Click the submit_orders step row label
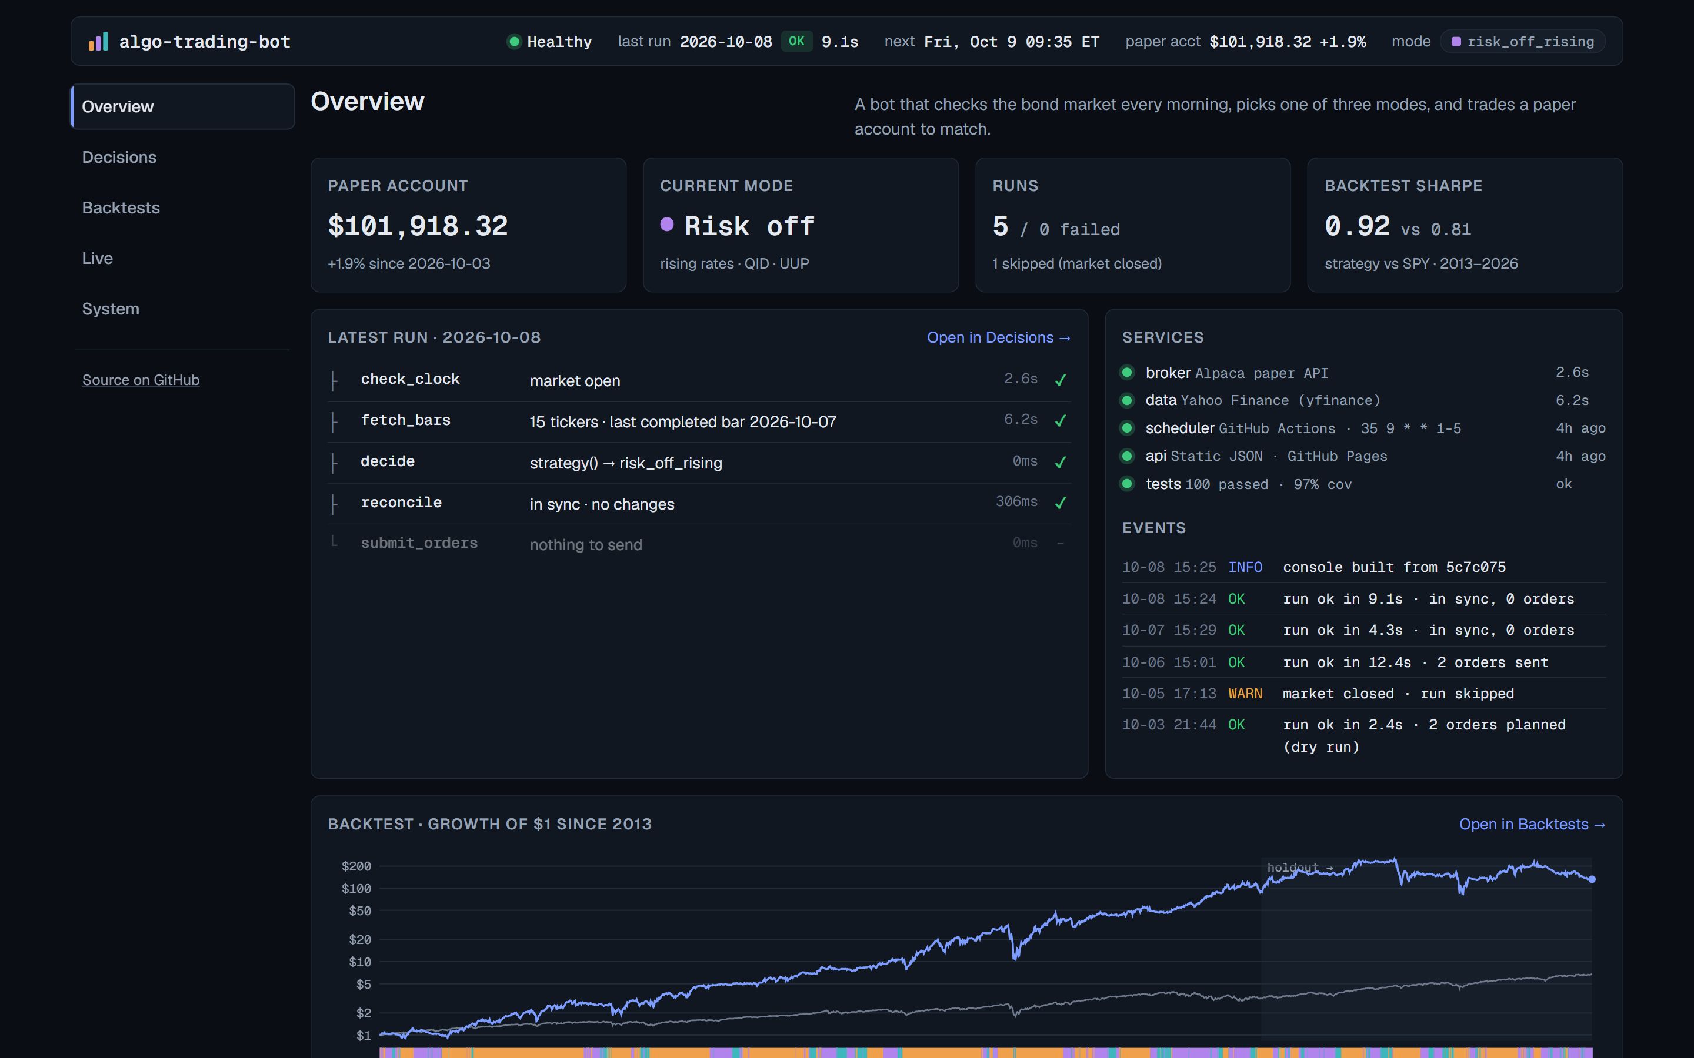Screen dimensions: 1694x1058 [419, 543]
